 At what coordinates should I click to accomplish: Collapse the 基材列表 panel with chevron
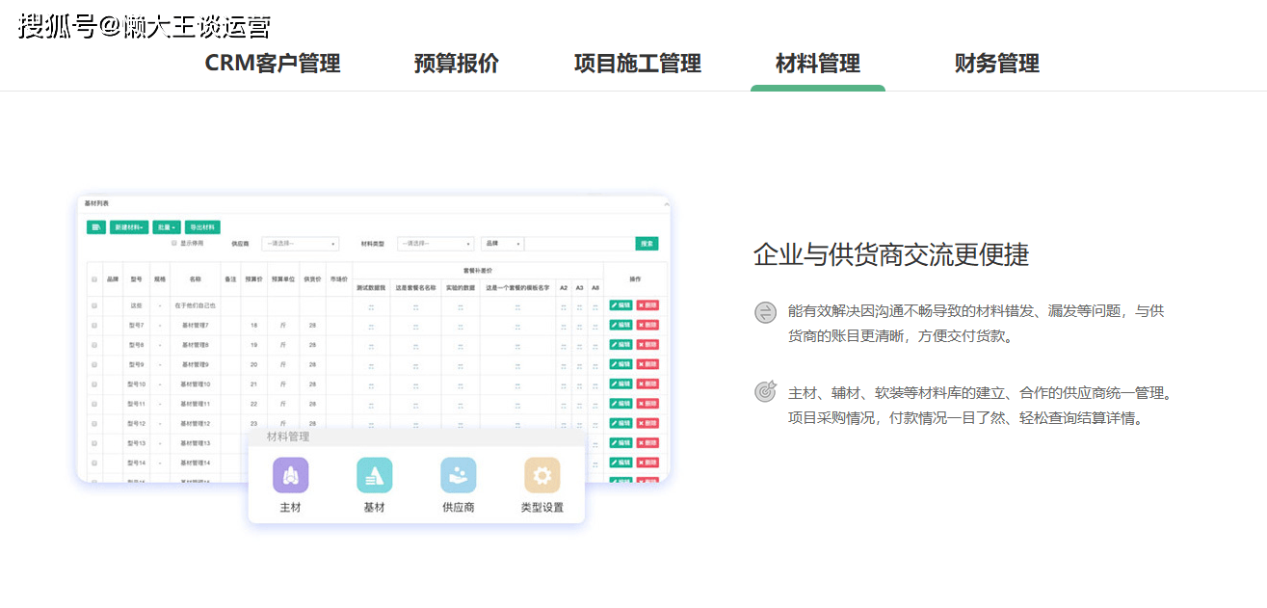665,204
